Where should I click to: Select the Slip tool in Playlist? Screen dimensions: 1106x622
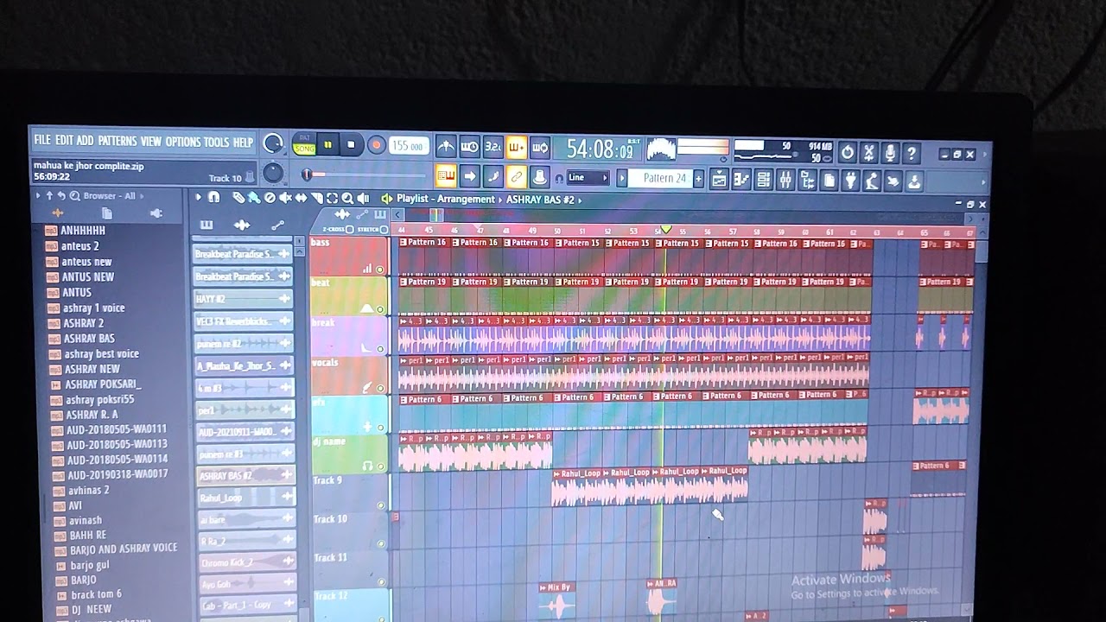301,198
